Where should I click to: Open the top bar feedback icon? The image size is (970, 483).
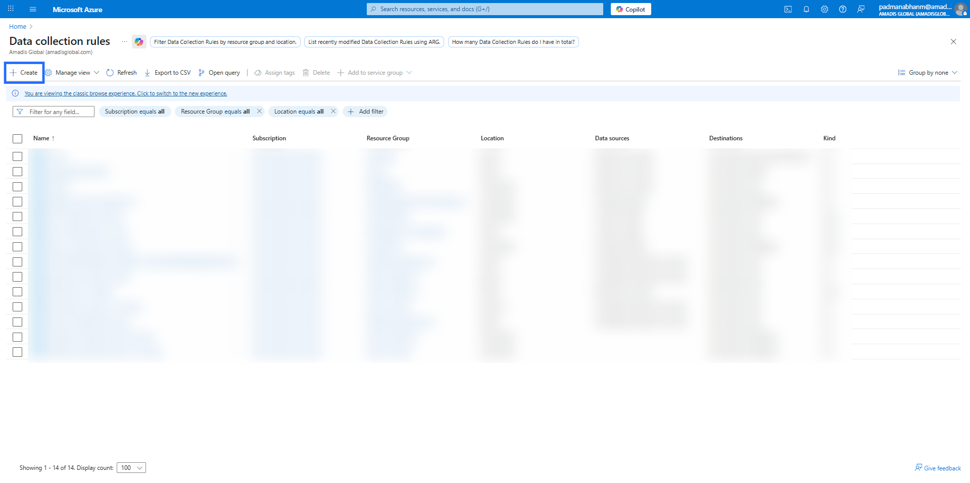861,9
